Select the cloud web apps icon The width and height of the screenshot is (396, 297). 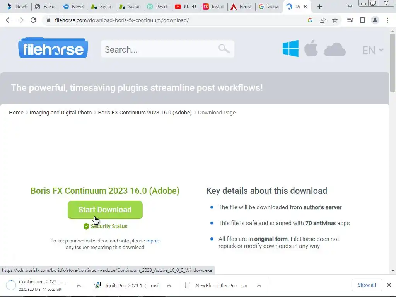tap(335, 49)
